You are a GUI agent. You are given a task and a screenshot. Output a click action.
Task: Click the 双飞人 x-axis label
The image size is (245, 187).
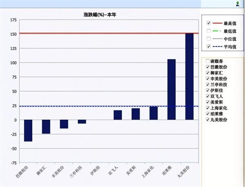113,170
